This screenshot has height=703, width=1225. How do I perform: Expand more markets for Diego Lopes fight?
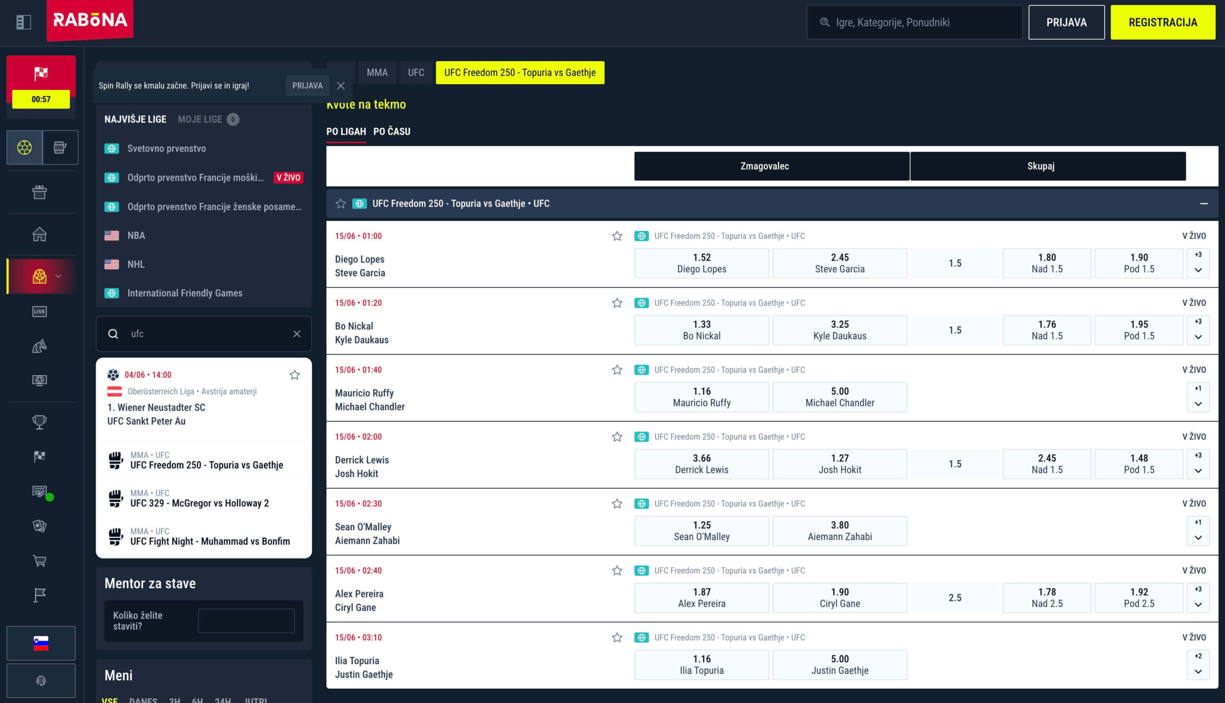1198,264
